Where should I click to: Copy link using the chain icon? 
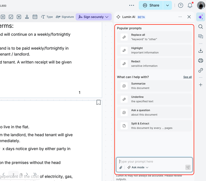tap(200, 70)
